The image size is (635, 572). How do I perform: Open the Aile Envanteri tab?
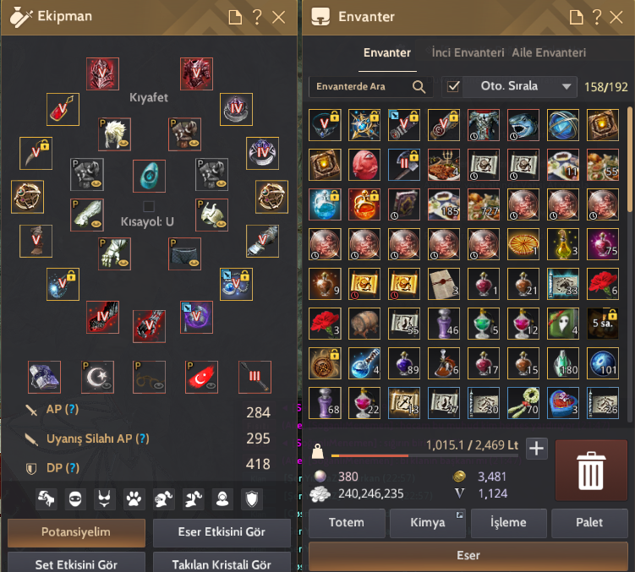(549, 52)
